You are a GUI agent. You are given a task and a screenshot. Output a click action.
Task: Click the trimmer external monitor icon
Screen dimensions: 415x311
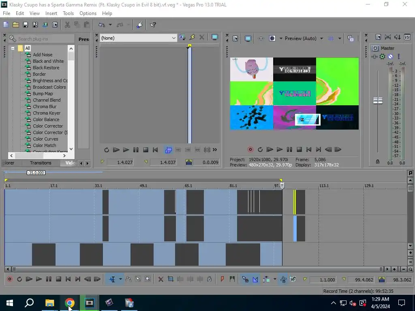tap(215, 37)
